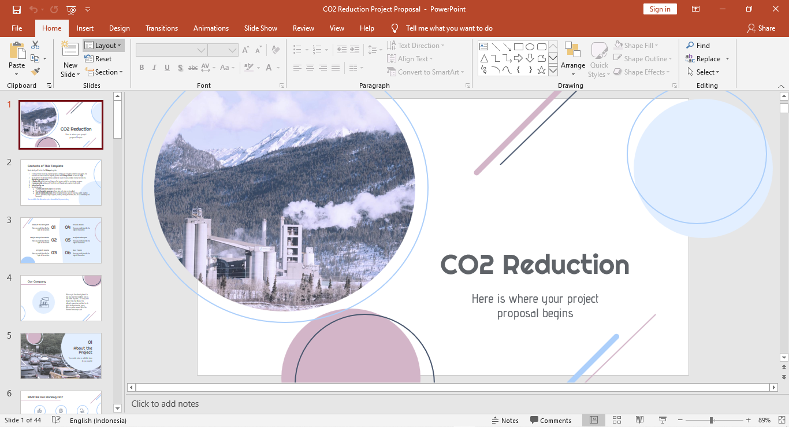
Task: Open the Layout dropdown
Action: (103, 45)
